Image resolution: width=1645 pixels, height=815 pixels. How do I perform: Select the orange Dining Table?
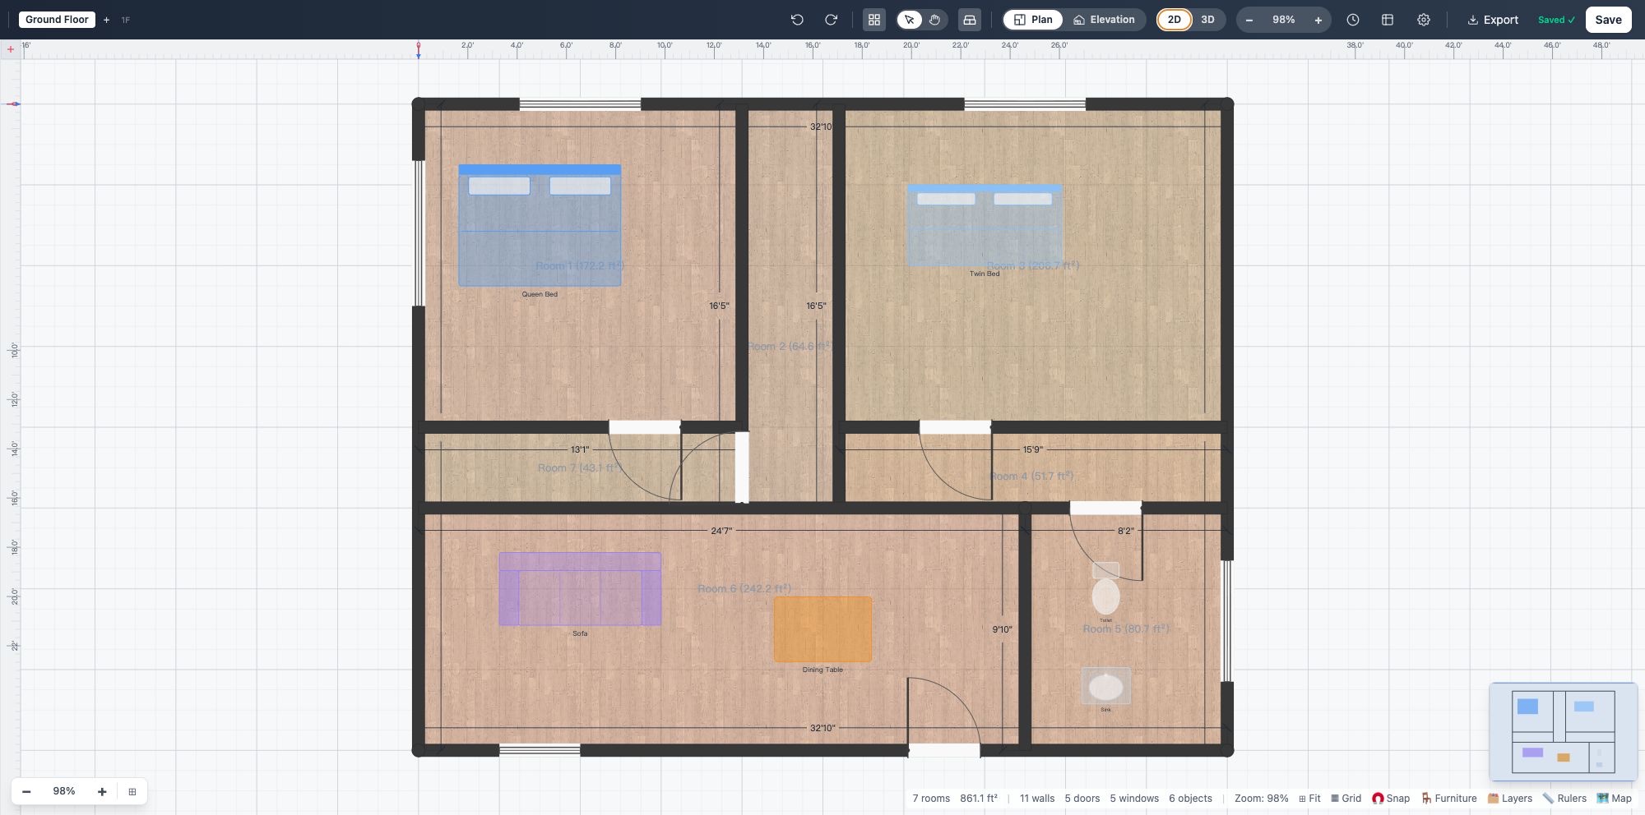[822, 629]
